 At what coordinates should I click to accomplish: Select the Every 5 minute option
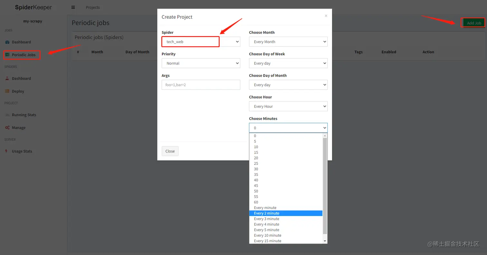click(286, 230)
